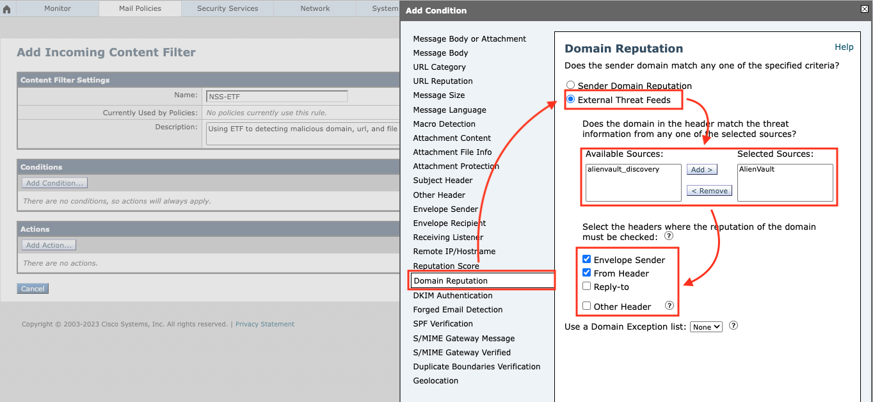Select Macro Detection from the condition list
The height and width of the screenshot is (402, 873).
pyautogui.click(x=444, y=124)
